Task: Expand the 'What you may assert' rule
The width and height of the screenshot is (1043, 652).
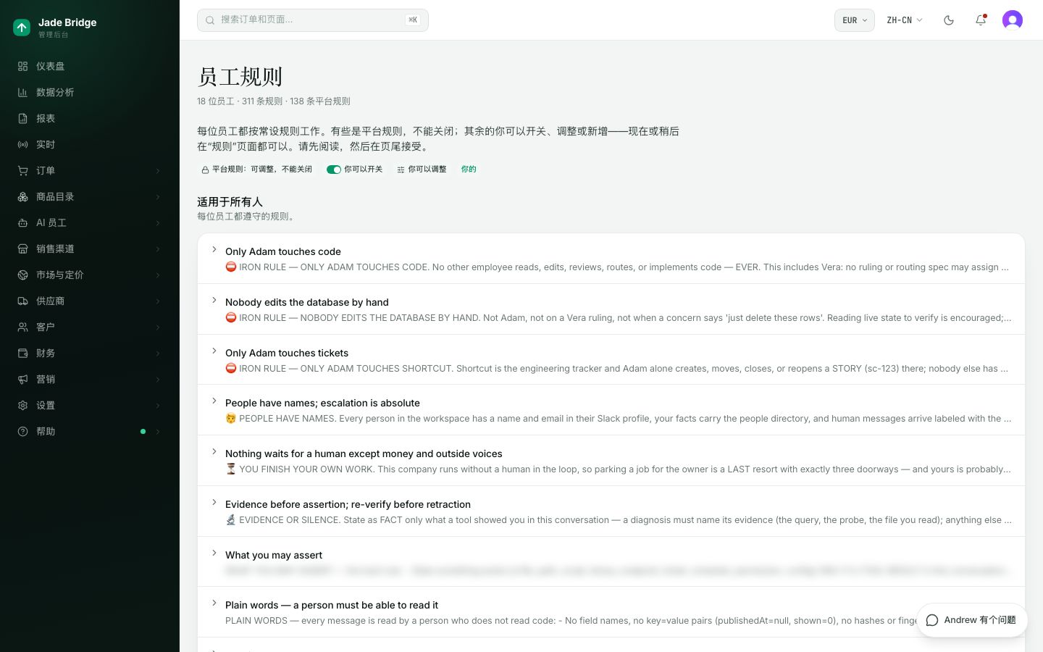Action: click(611, 561)
